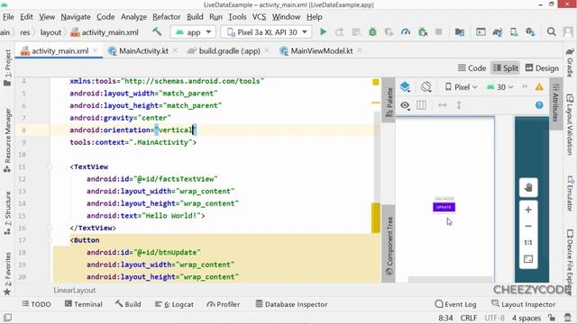Open the Database Inspector tool window

(291, 304)
